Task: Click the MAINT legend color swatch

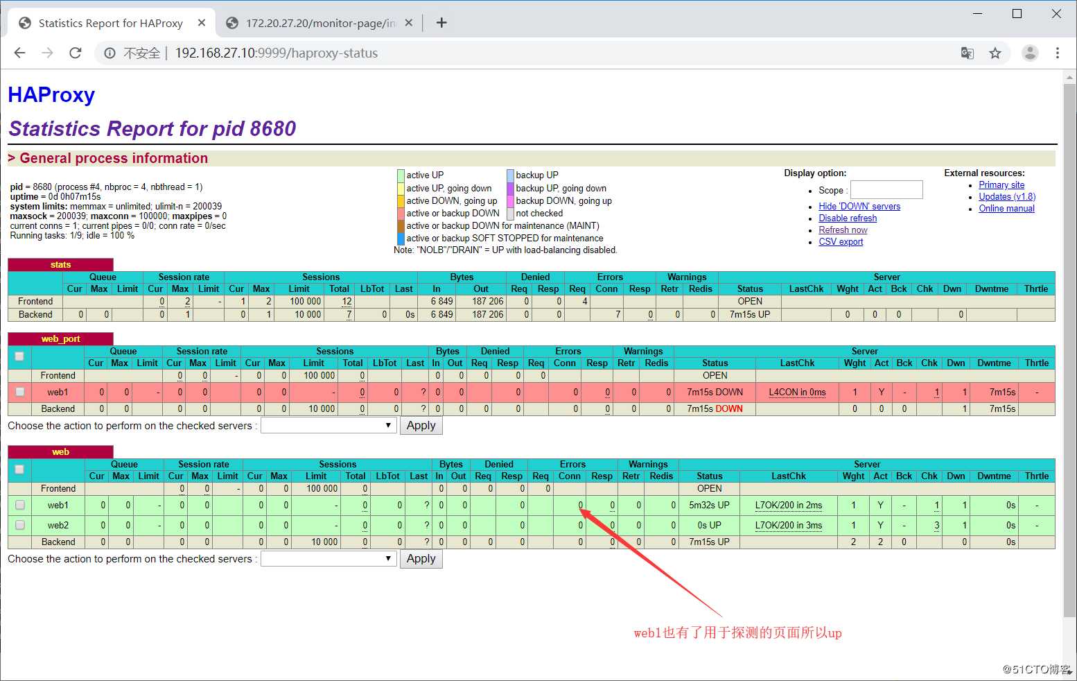Action: [401, 225]
